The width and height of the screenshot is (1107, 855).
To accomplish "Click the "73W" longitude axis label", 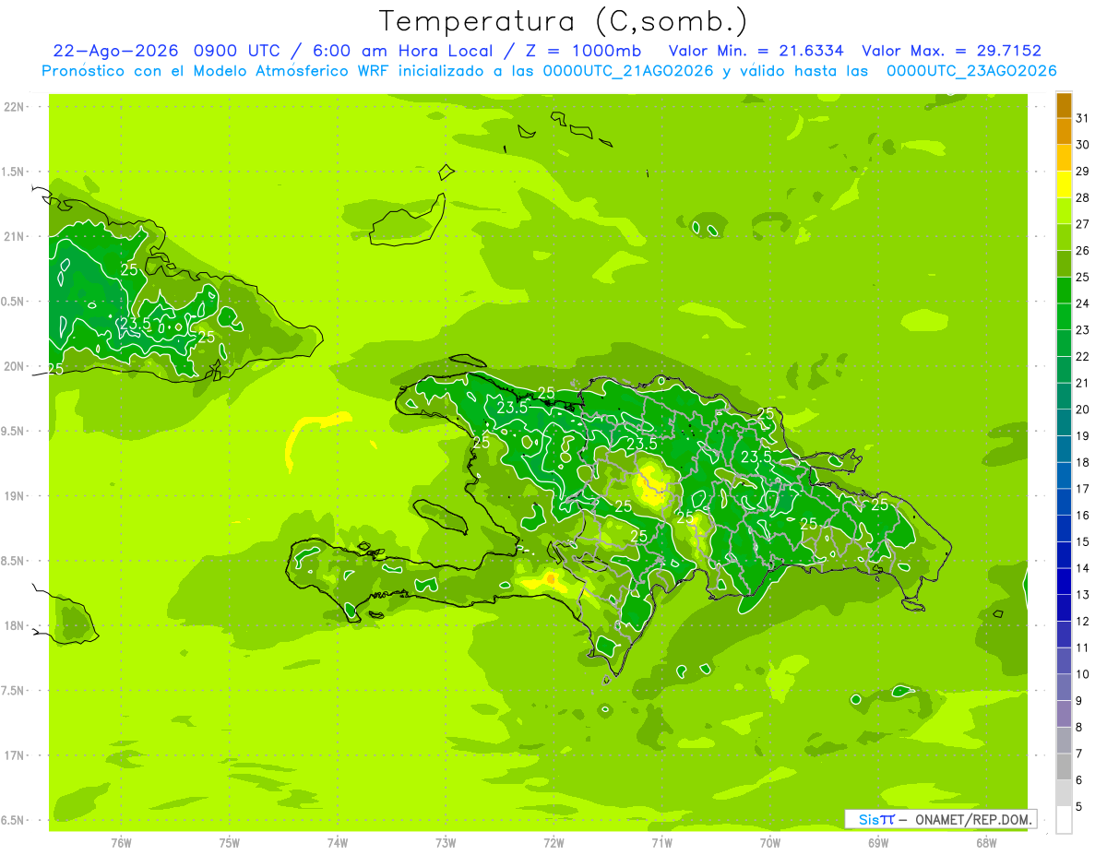I will point(446,843).
